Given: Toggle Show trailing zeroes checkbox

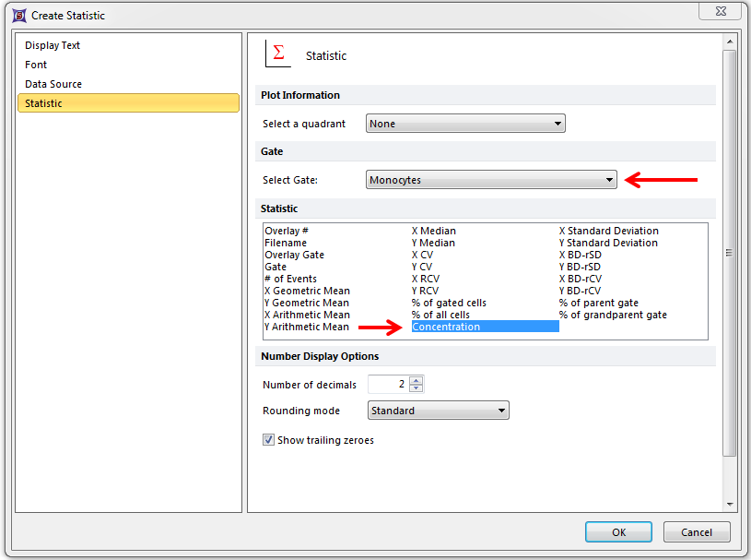Looking at the screenshot, I should (x=269, y=440).
